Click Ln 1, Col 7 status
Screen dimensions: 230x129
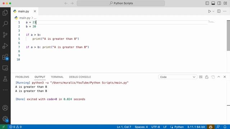(x=124, y=127)
